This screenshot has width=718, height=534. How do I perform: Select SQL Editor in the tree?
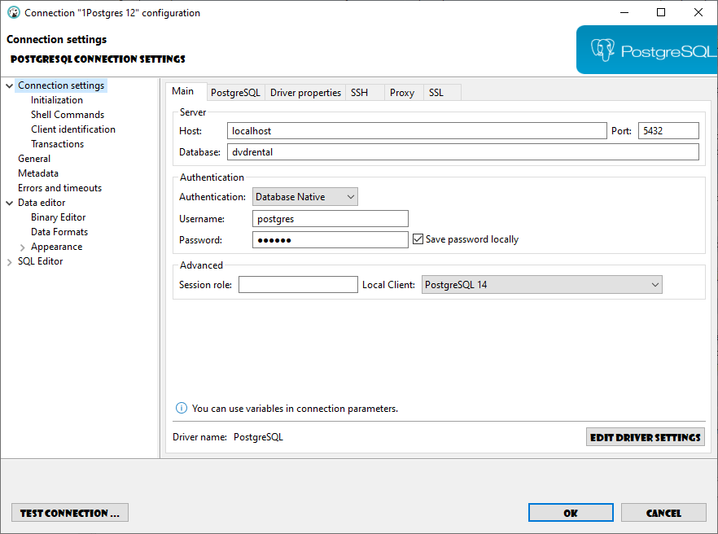[x=41, y=261]
